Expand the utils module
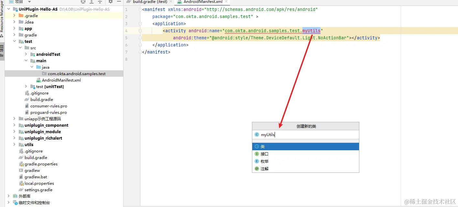 click(14, 144)
